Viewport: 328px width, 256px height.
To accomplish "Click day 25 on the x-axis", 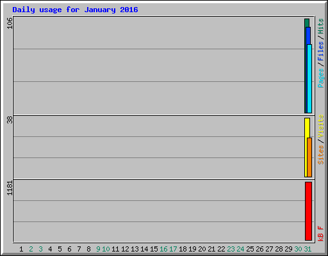I will pos(250,249).
